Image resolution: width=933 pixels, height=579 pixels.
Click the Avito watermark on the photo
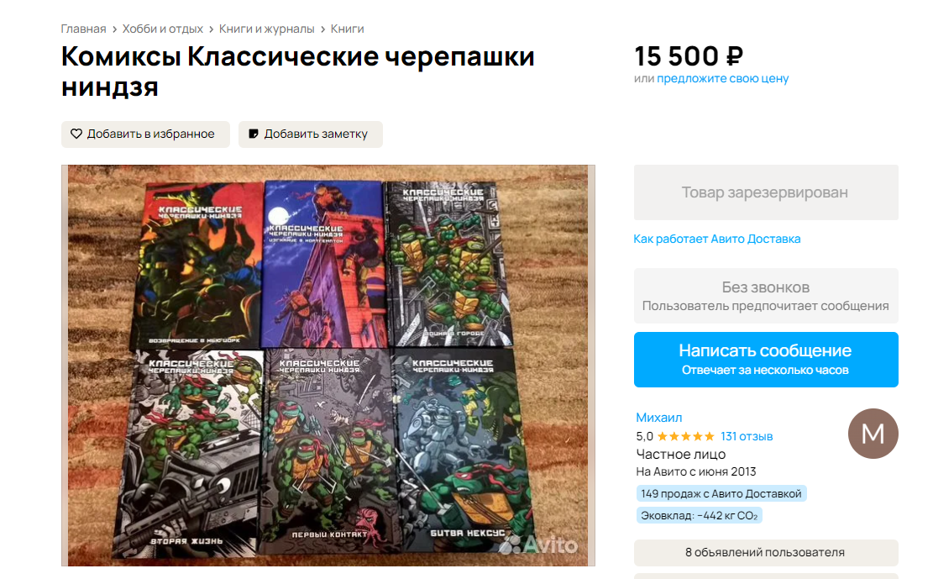(539, 544)
